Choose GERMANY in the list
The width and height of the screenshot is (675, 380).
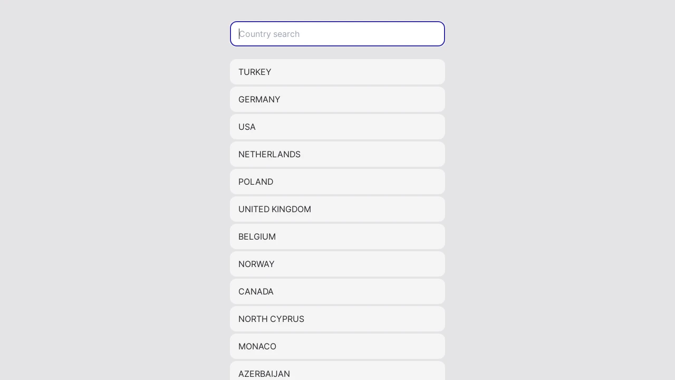(337, 99)
